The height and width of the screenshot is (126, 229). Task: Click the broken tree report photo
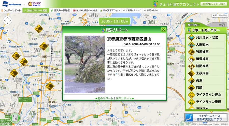coord(84,64)
